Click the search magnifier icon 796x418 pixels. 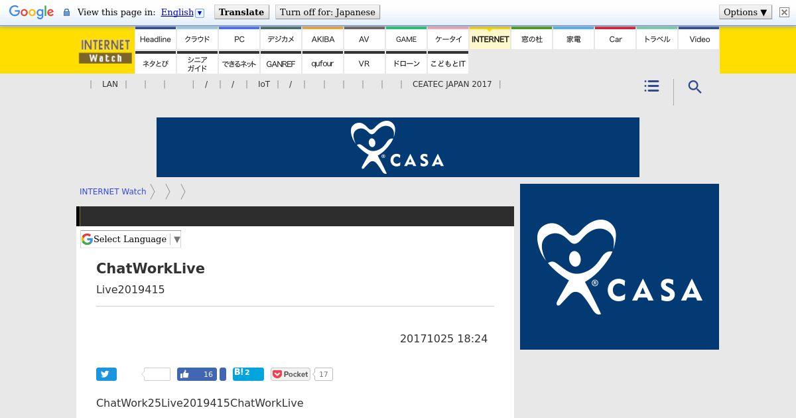[x=695, y=87]
